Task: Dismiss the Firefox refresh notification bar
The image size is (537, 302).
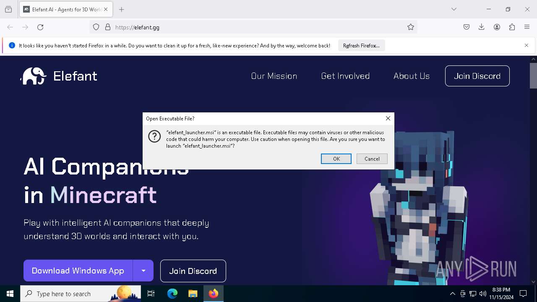Action: point(526,45)
